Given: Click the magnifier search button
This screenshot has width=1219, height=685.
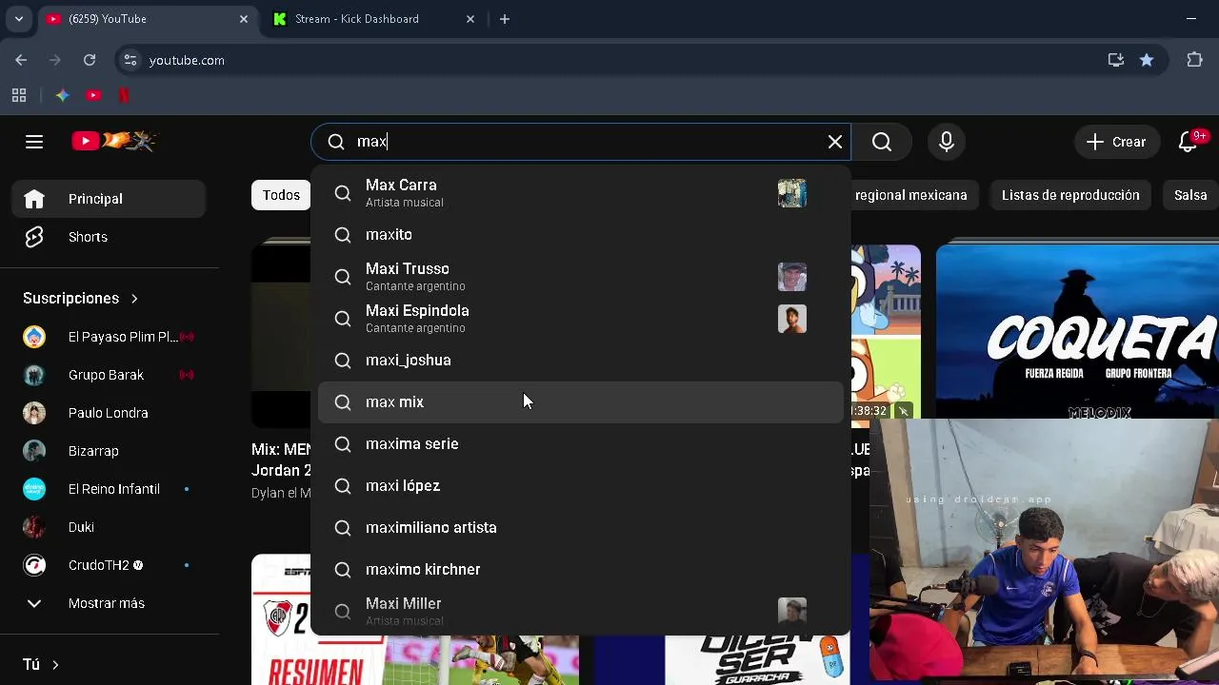Looking at the screenshot, I should coord(882,142).
